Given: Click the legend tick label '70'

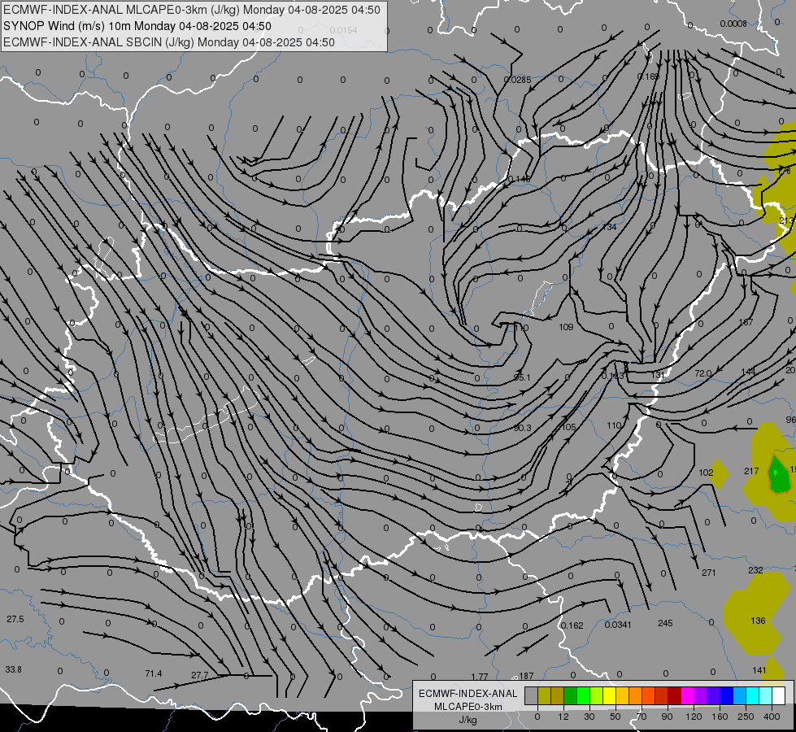Looking at the screenshot, I should 642,717.
